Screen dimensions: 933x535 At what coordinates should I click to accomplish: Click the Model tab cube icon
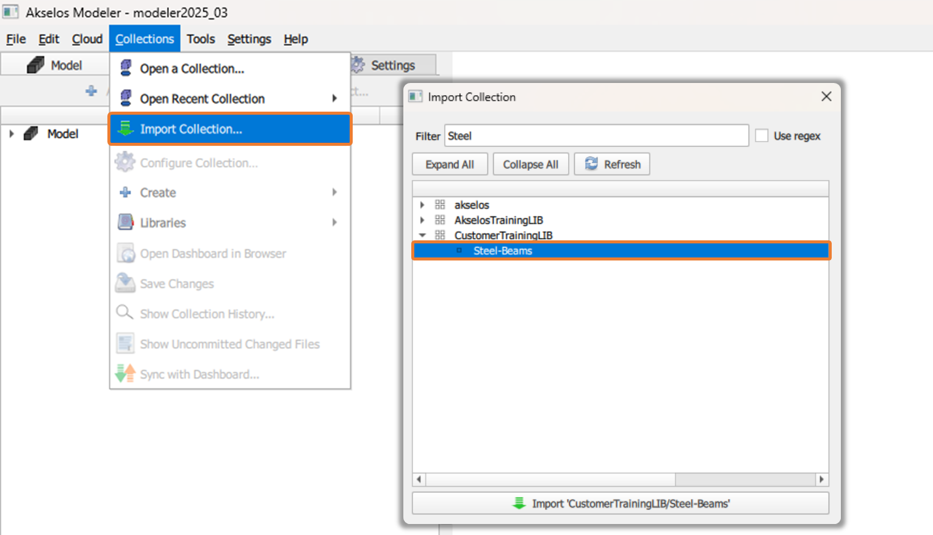[36, 65]
